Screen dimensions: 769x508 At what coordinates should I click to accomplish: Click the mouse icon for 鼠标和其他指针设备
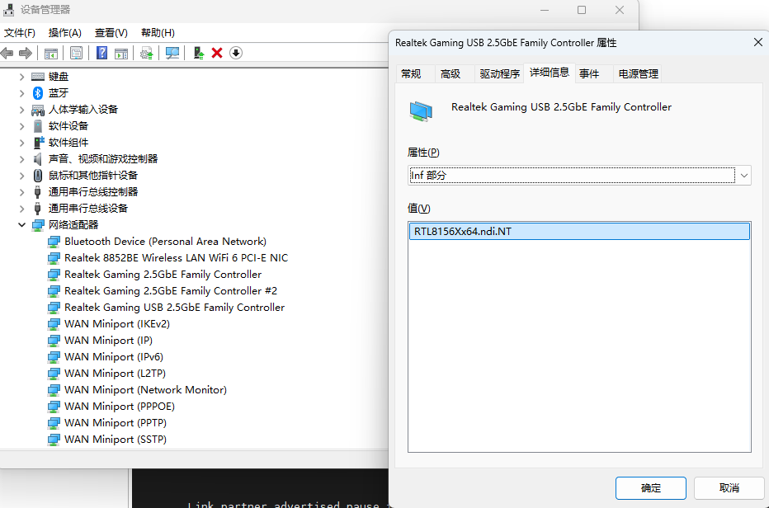(38, 176)
